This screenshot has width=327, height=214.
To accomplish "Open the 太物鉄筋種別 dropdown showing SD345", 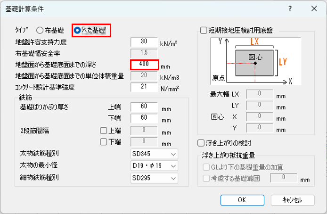I will (154, 154).
